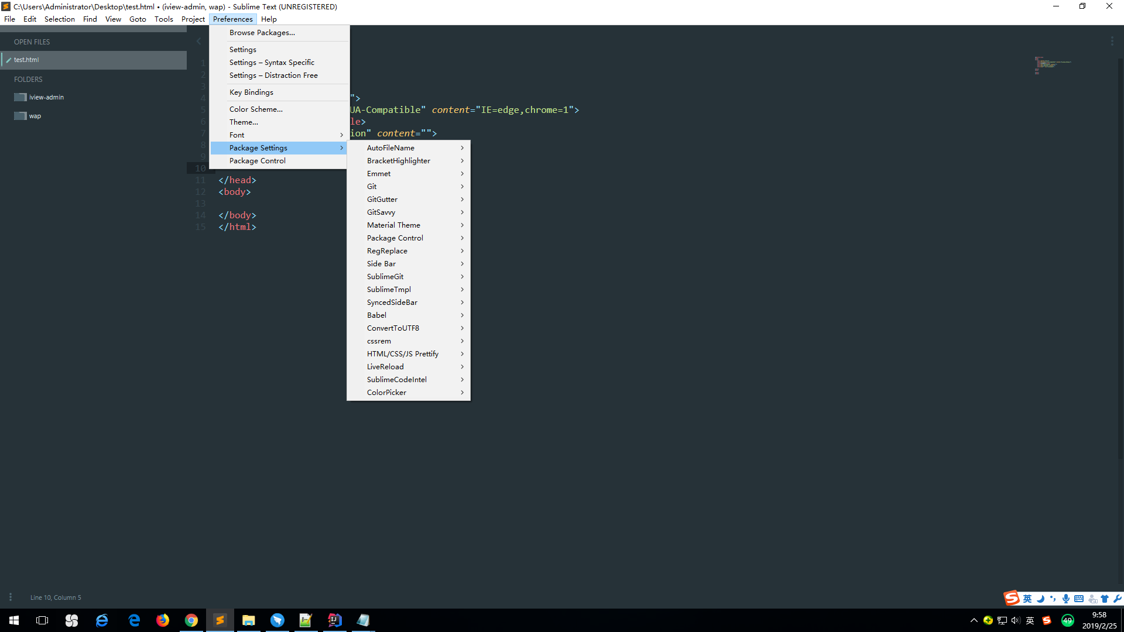
Task: Open Babel package settings
Action: coord(409,315)
